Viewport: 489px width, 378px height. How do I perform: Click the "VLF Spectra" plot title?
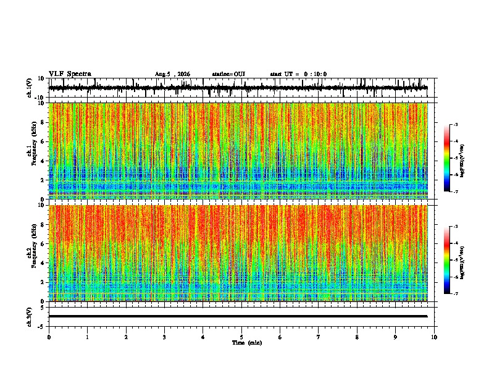point(70,74)
